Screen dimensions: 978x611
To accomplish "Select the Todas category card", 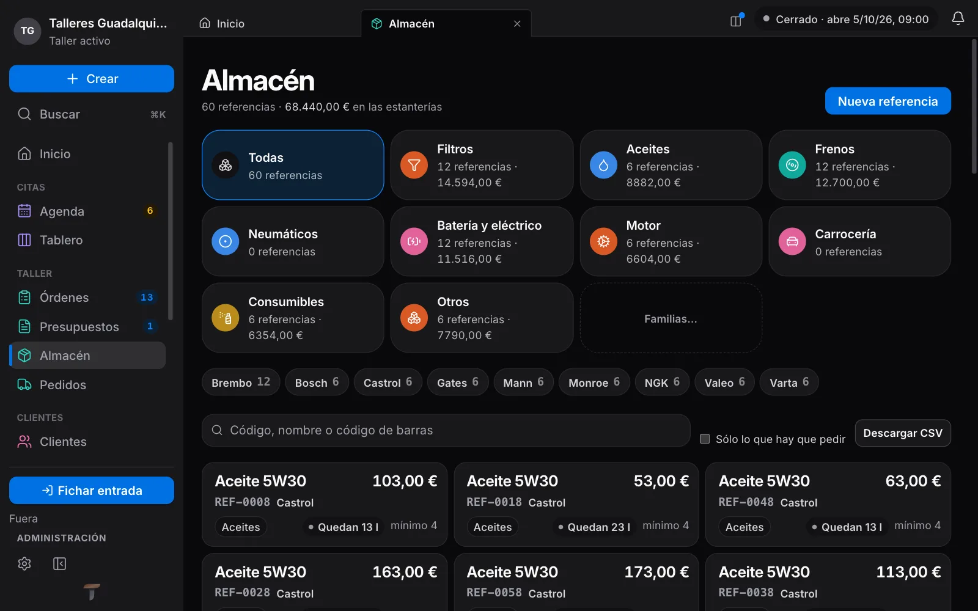I will 293,165.
